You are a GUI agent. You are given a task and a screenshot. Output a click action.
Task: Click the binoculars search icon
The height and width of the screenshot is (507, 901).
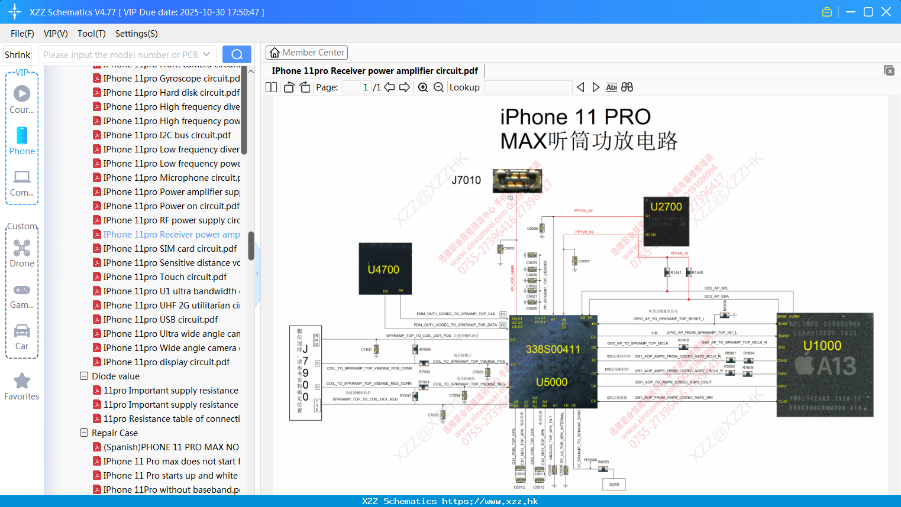[x=627, y=87]
